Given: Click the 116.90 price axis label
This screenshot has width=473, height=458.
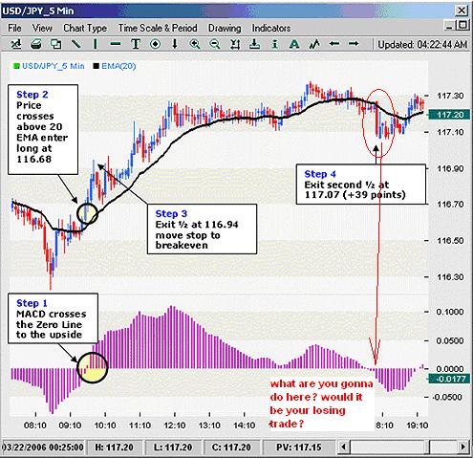Looking at the screenshot, I should click(450, 168).
